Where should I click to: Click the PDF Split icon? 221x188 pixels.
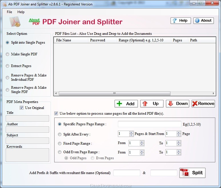coord(185,173)
